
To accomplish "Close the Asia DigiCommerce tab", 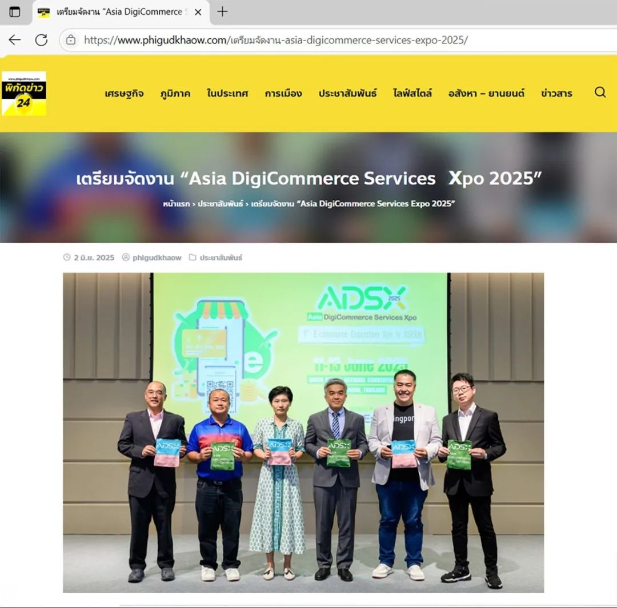I will [198, 12].
